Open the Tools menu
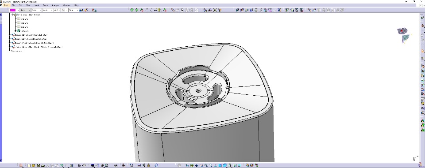 pos(46,5)
